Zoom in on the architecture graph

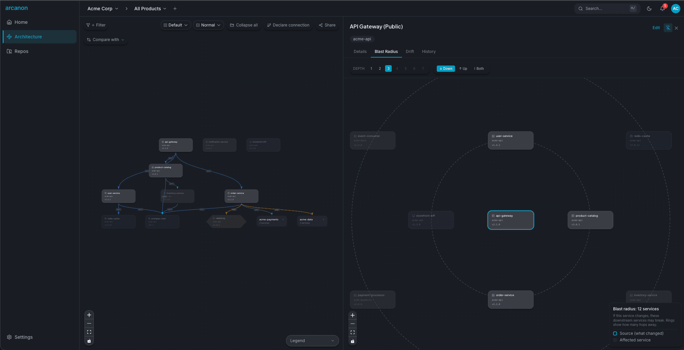89,315
